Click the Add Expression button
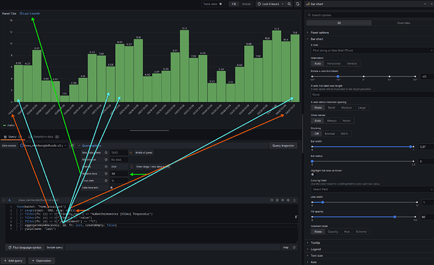The width and height of the screenshot is (434, 265). (x=42, y=260)
